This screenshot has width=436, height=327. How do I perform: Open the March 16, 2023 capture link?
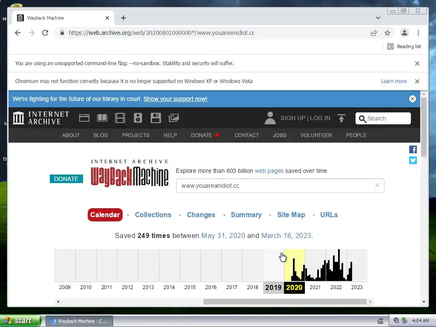[x=286, y=235]
